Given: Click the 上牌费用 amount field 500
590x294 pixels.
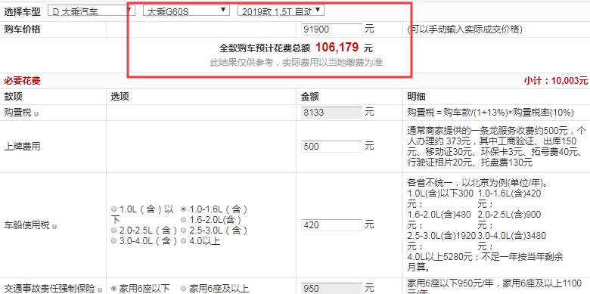Looking at the screenshot, I should 331,147.
